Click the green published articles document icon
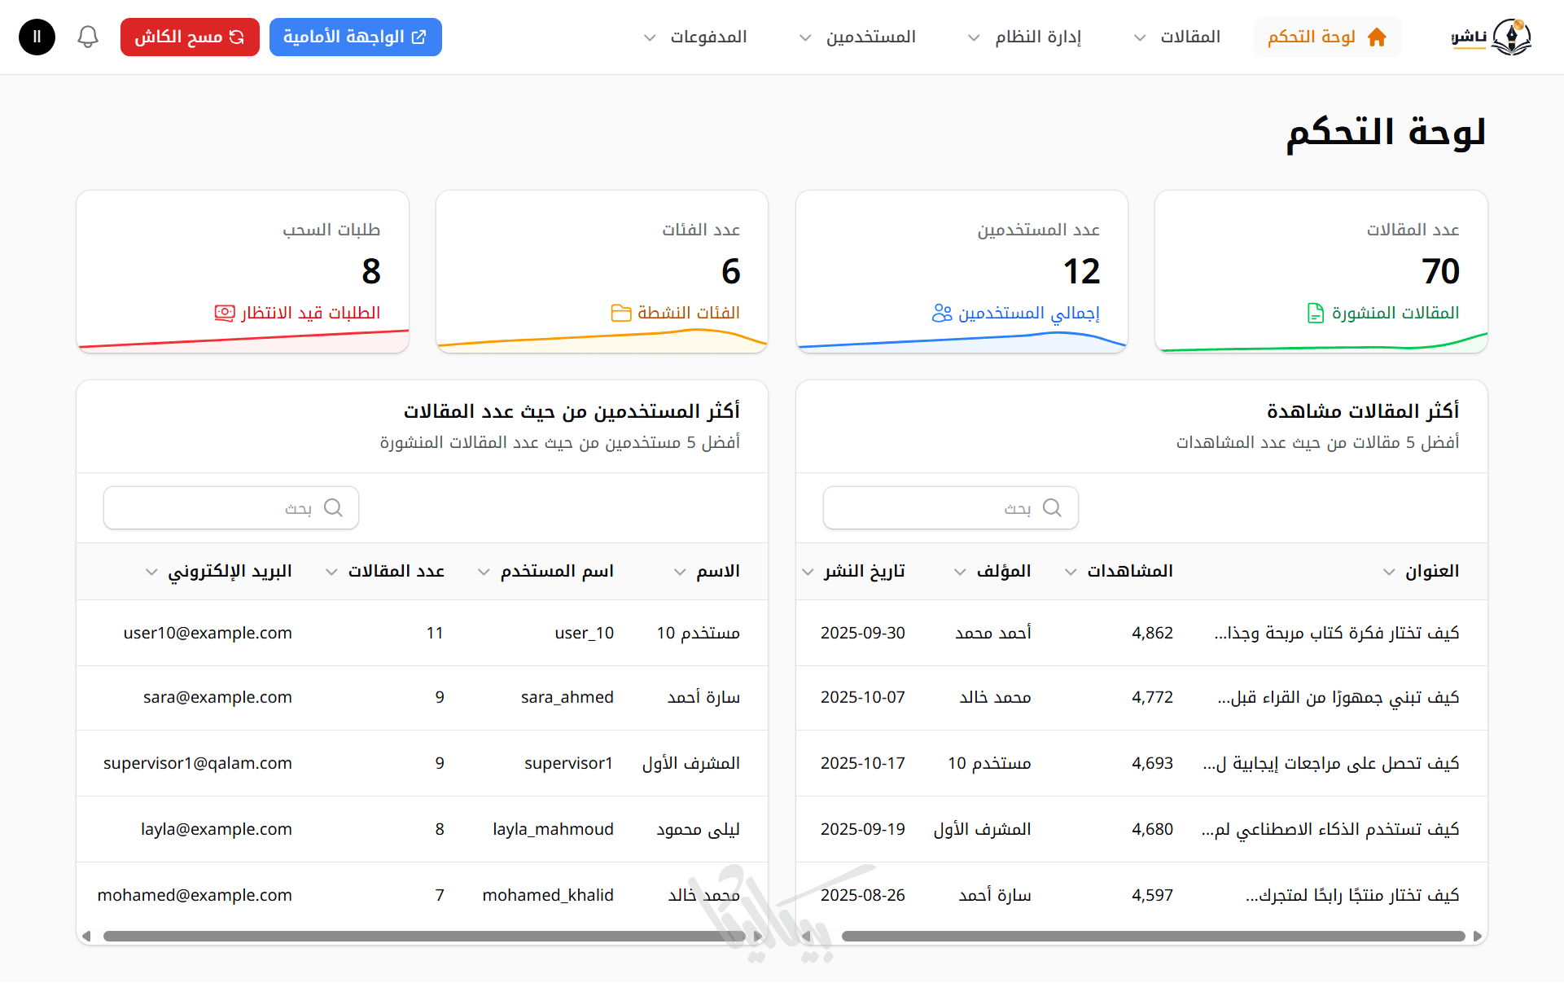Image resolution: width=1564 pixels, height=983 pixels. tap(1315, 313)
